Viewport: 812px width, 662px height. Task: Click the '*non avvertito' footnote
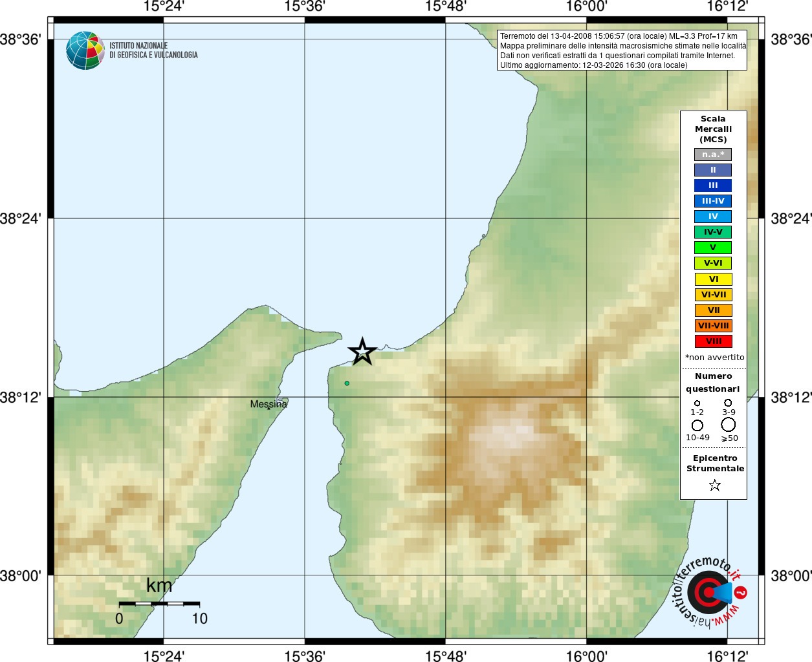[714, 358]
